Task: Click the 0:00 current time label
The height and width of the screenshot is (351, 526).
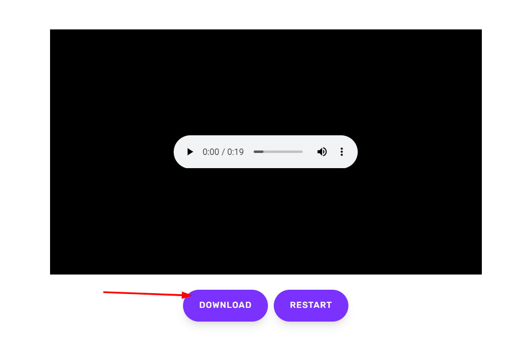Action: click(210, 152)
